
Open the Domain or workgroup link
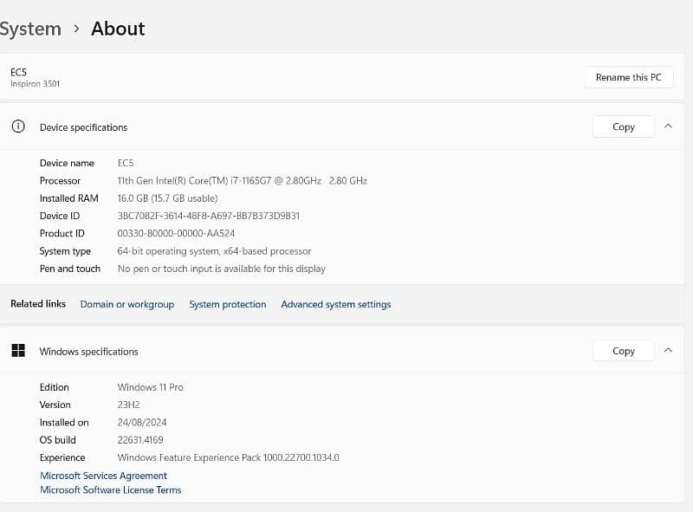126,304
